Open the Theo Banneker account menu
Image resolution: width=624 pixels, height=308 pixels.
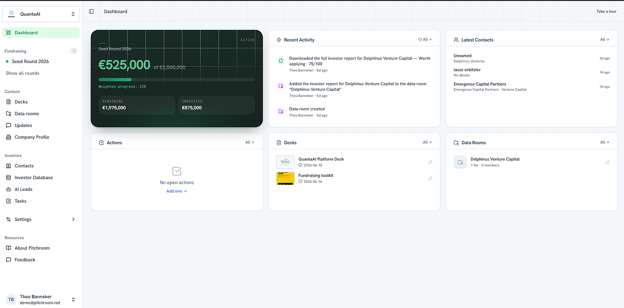click(x=41, y=299)
